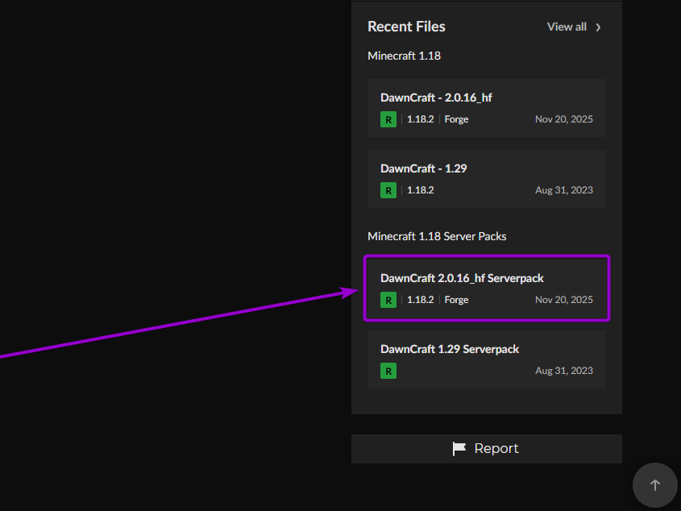Click the Minecraft 1.18 Server Packs heading
This screenshot has height=511, width=681.
(437, 236)
